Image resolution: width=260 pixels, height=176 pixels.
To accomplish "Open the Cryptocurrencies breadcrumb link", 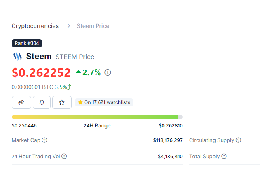I will 35,26.
